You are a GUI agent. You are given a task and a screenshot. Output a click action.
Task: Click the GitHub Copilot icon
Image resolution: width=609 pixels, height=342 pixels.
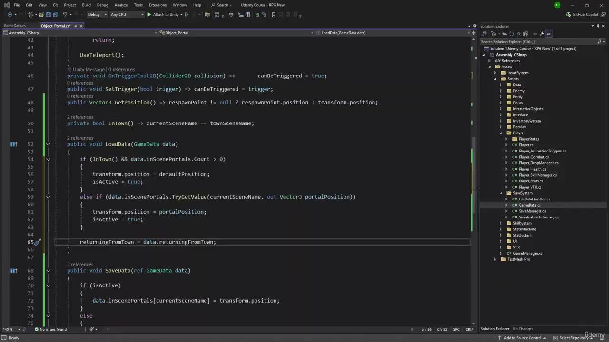569,15
